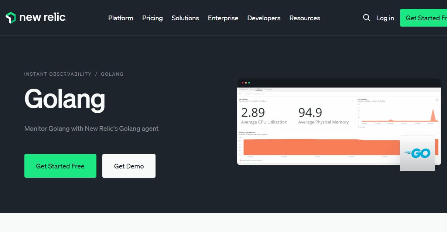The image size is (447, 232).
Task: Open the Platform dropdown menu
Action: click(120, 18)
